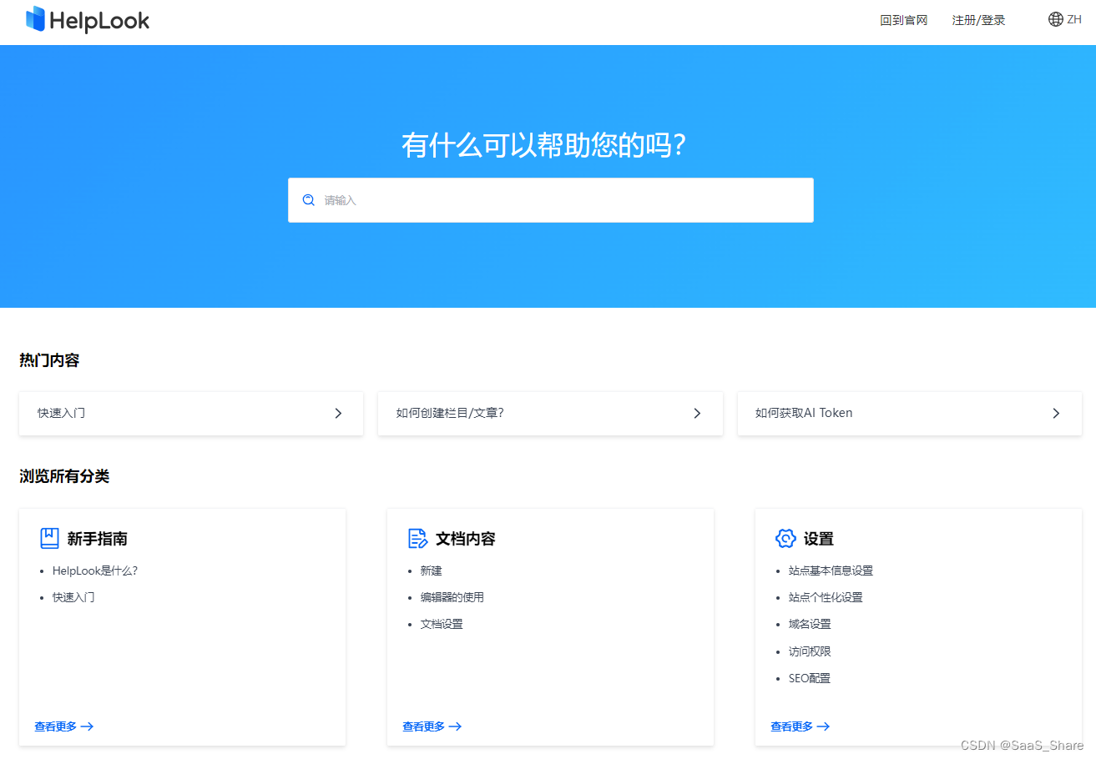
Task: Click the 设置 gear icon
Action: click(x=785, y=538)
